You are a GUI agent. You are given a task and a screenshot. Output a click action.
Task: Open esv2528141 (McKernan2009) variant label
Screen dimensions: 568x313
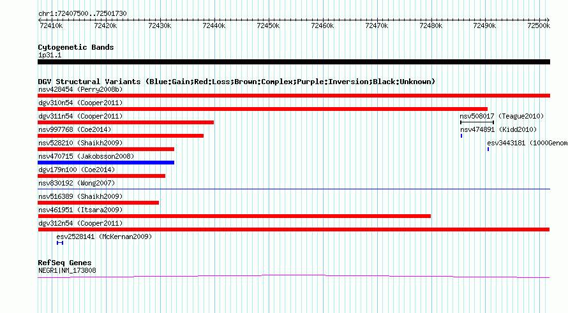pos(104,237)
